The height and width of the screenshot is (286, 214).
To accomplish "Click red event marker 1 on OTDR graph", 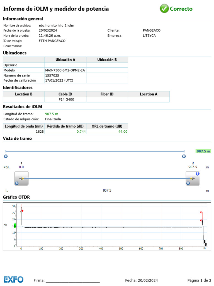I will pyautogui.click(x=22, y=211).
